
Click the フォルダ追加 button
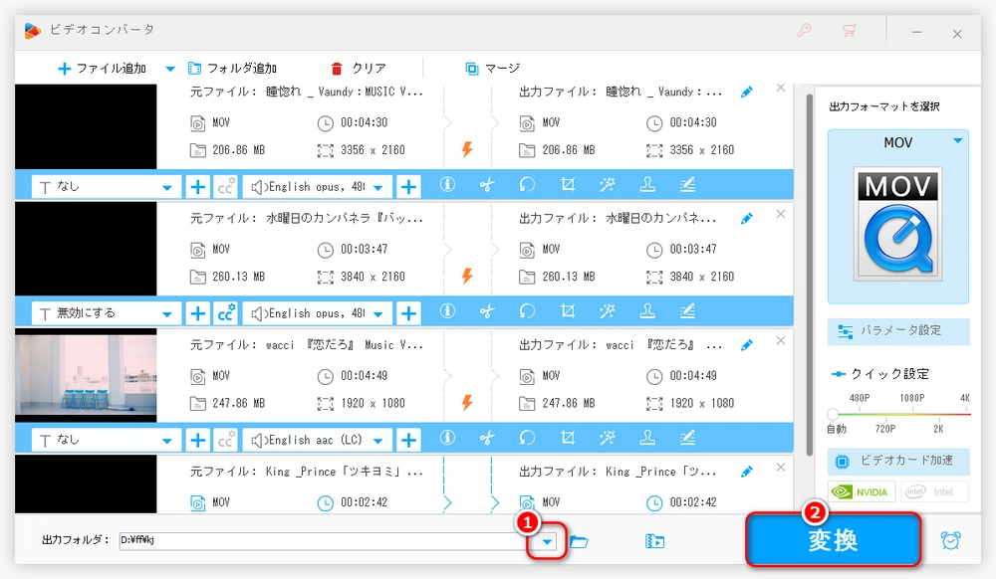[232, 69]
